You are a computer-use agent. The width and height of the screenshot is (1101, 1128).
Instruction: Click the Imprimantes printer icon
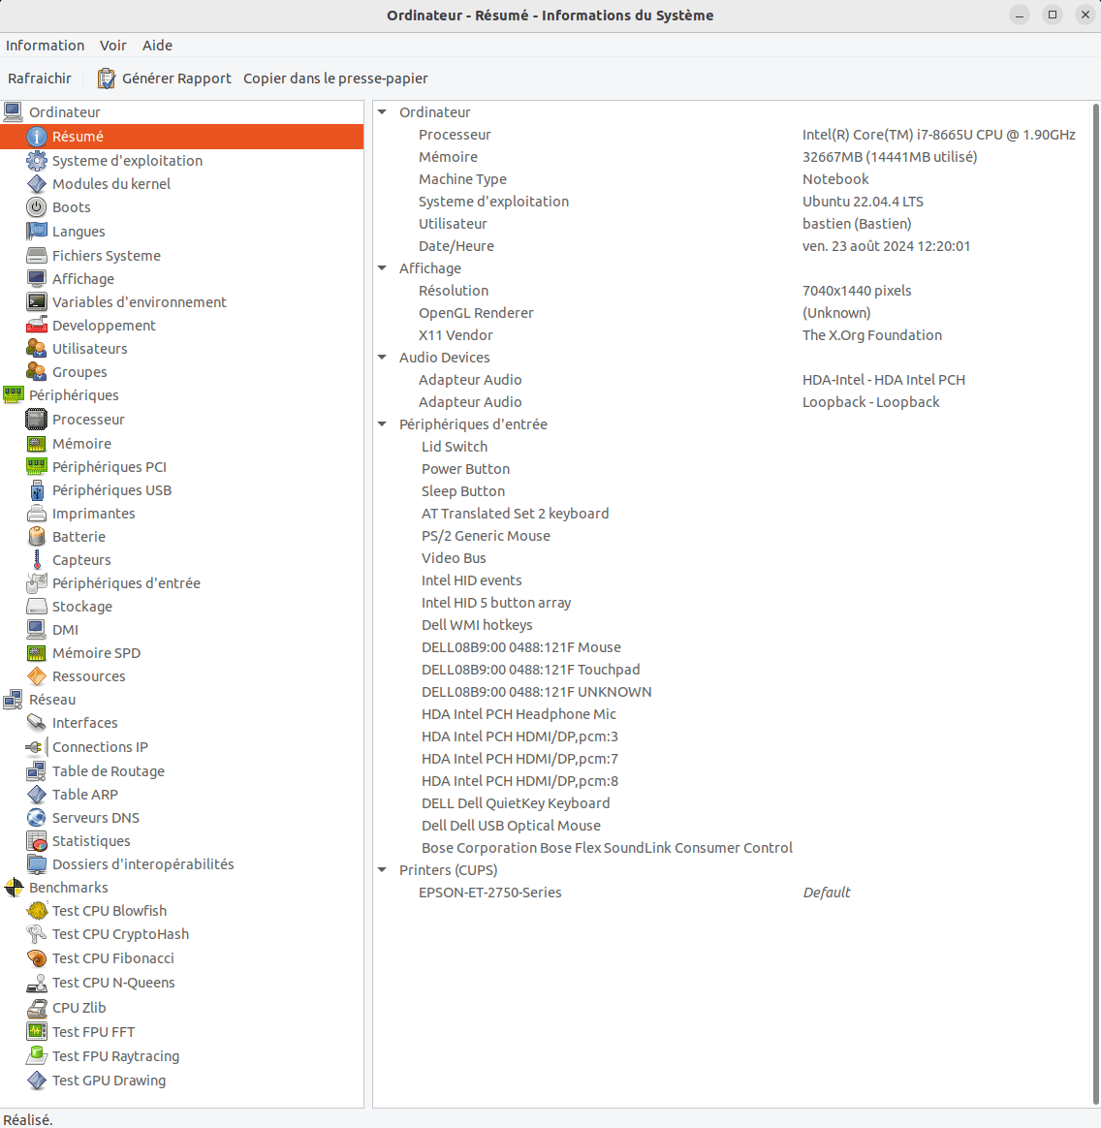point(37,514)
